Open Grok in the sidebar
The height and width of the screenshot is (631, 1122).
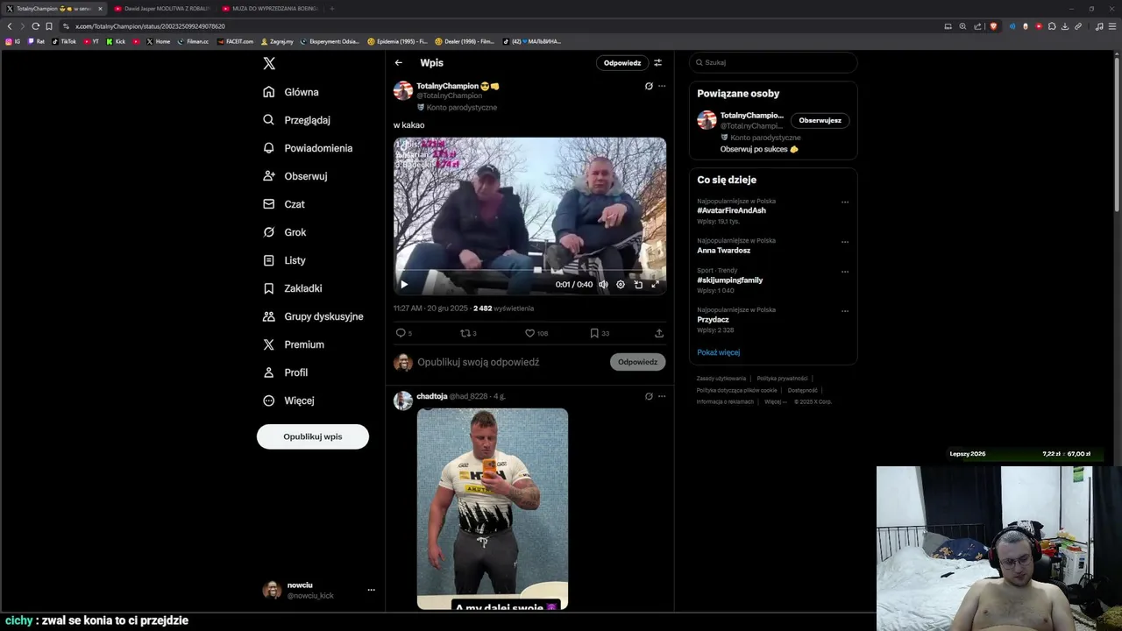tap(285, 232)
